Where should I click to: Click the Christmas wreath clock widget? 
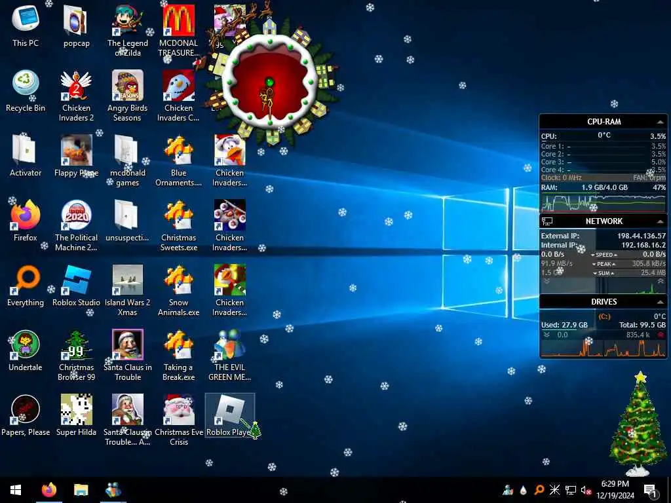pyautogui.click(x=269, y=81)
